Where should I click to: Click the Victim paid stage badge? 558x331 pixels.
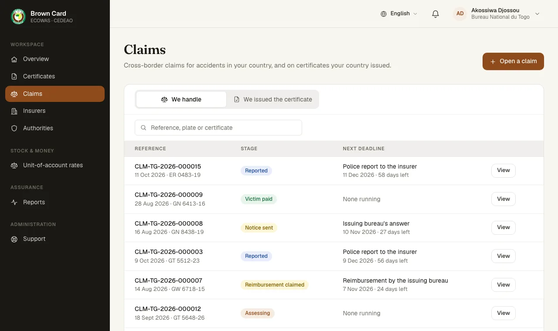pyautogui.click(x=259, y=199)
